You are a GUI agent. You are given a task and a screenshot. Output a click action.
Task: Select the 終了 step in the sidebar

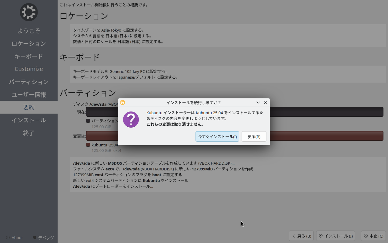pos(29,133)
